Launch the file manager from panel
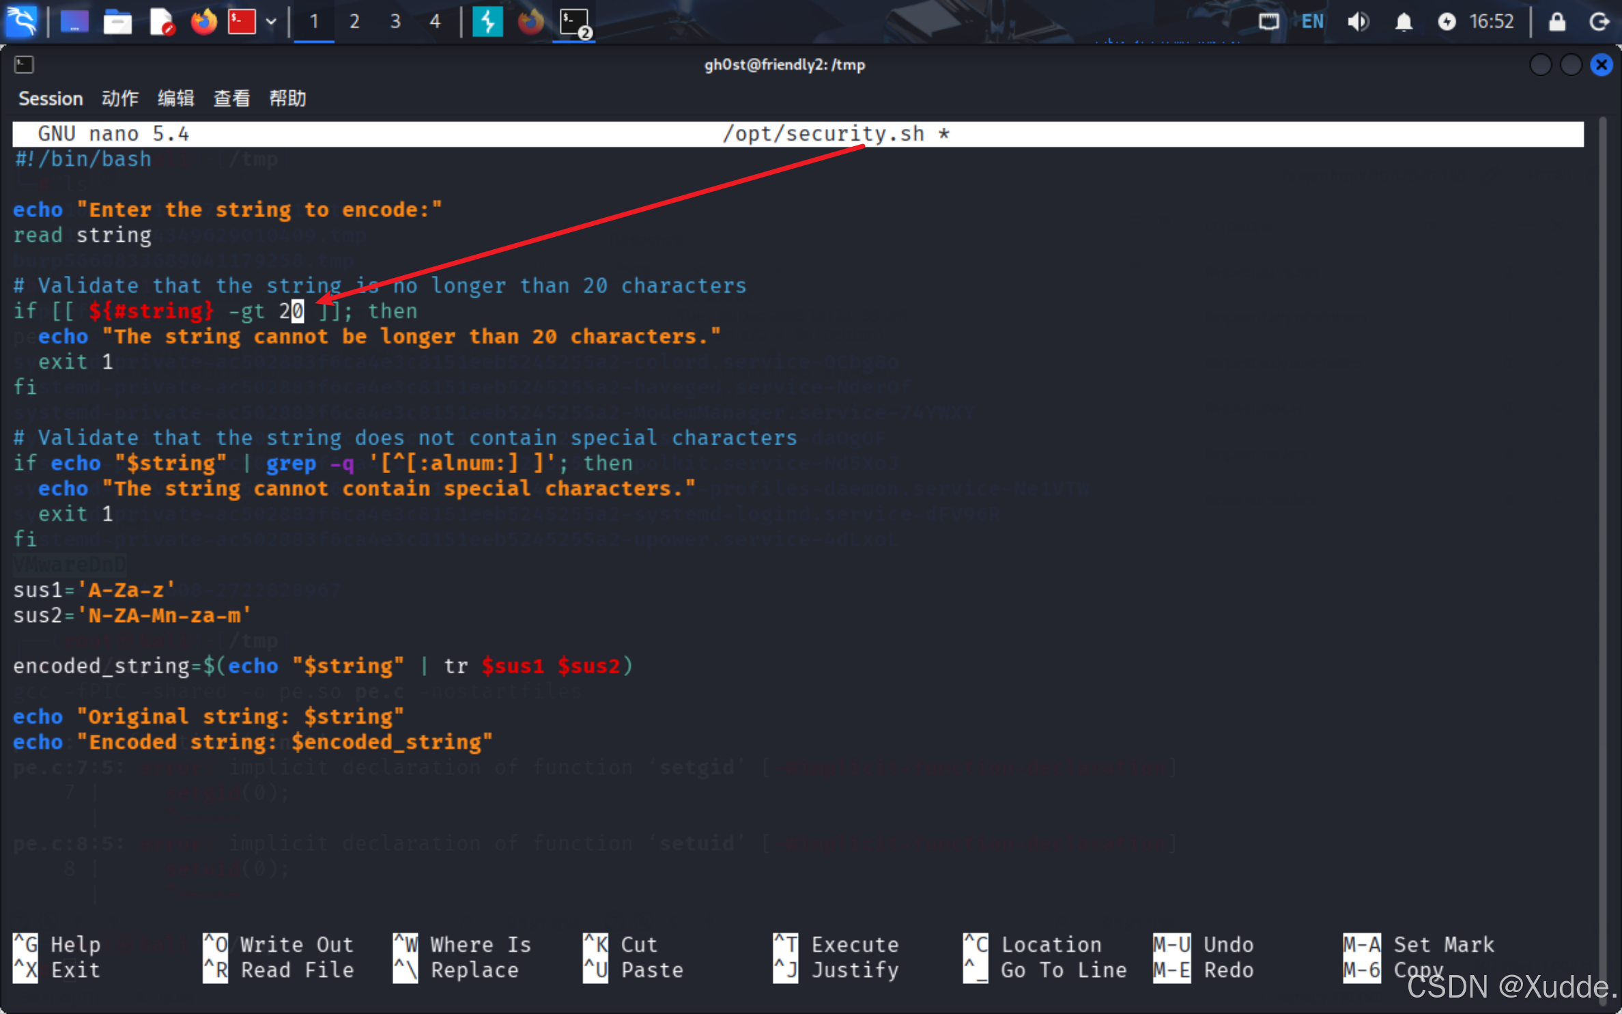 [117, 22]
